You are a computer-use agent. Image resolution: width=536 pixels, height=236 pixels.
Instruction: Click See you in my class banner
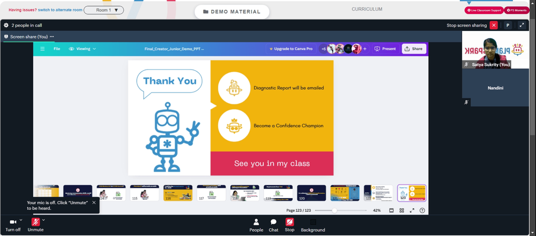272,163
